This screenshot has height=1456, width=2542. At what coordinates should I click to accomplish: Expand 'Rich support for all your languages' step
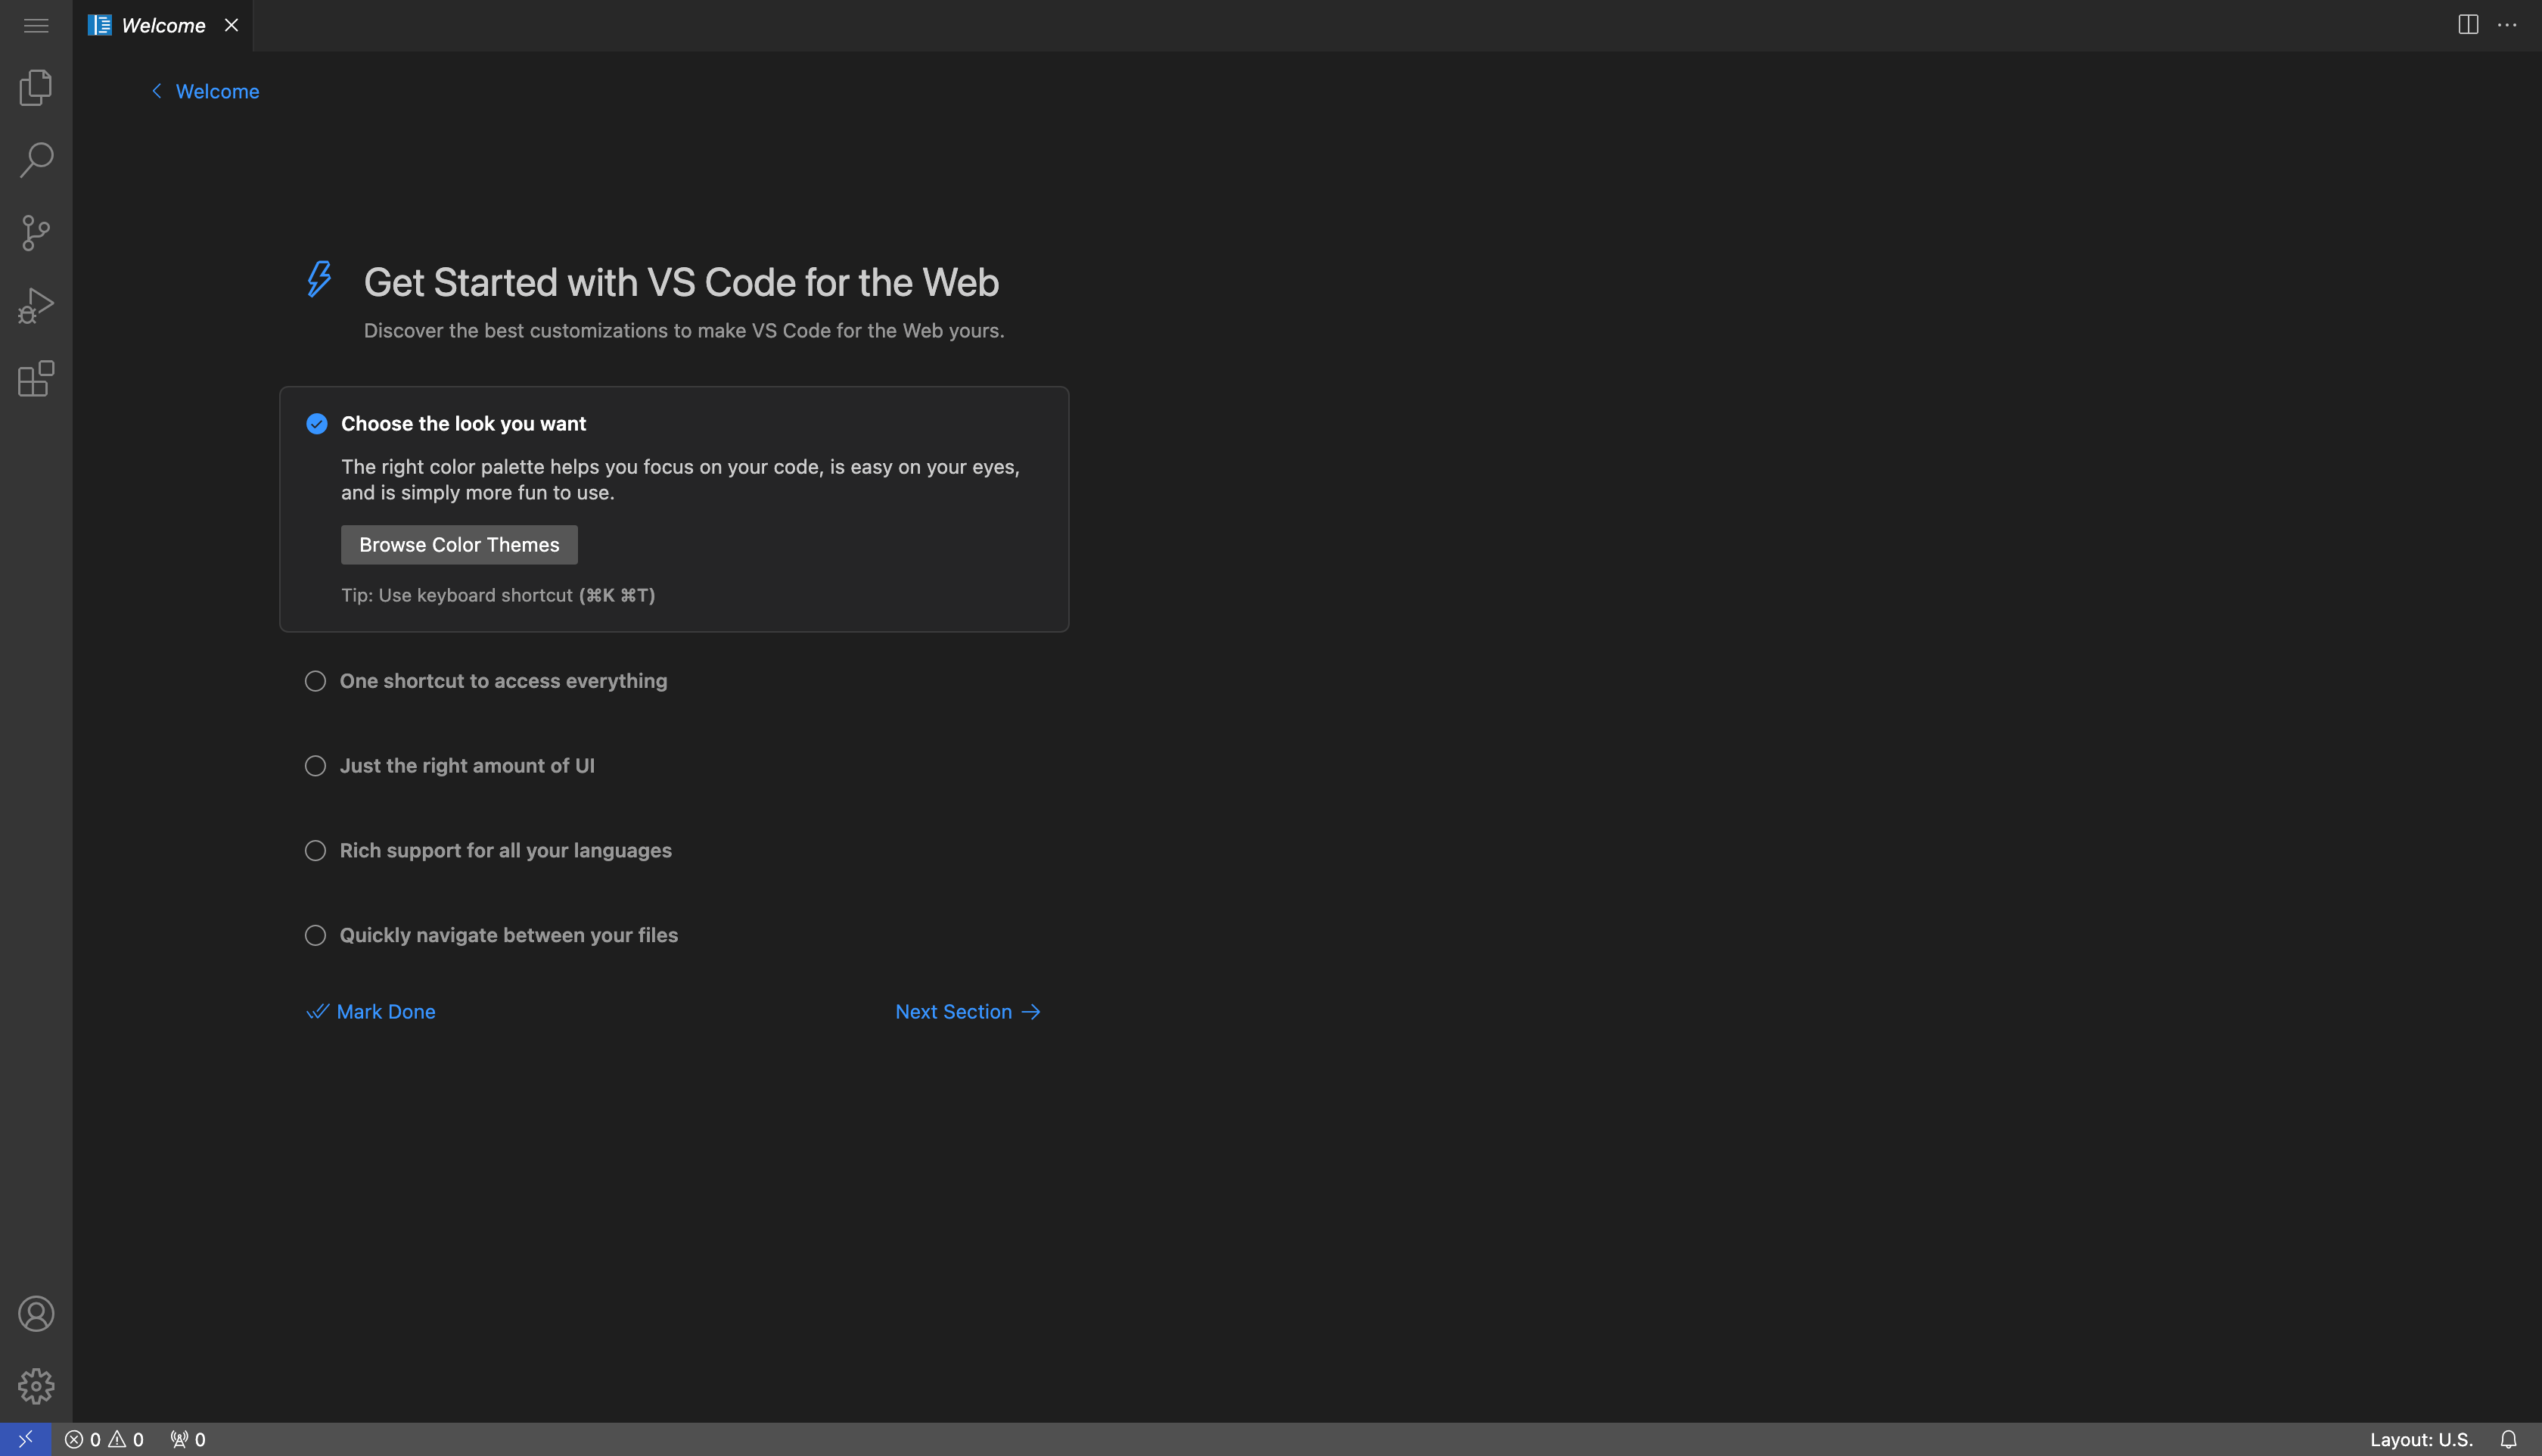(506, 851)
